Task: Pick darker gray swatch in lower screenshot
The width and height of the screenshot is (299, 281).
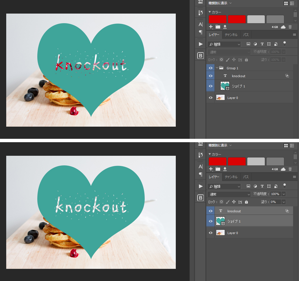Action: click(275, 161)
